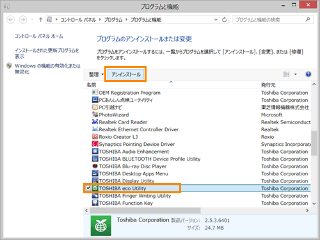
Task: Click the back navigation arrow
Action: (10, 20)
